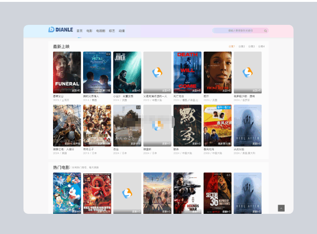Click the back-to-top arrow button
Screen dimensions: 317x234
point(281,208)
